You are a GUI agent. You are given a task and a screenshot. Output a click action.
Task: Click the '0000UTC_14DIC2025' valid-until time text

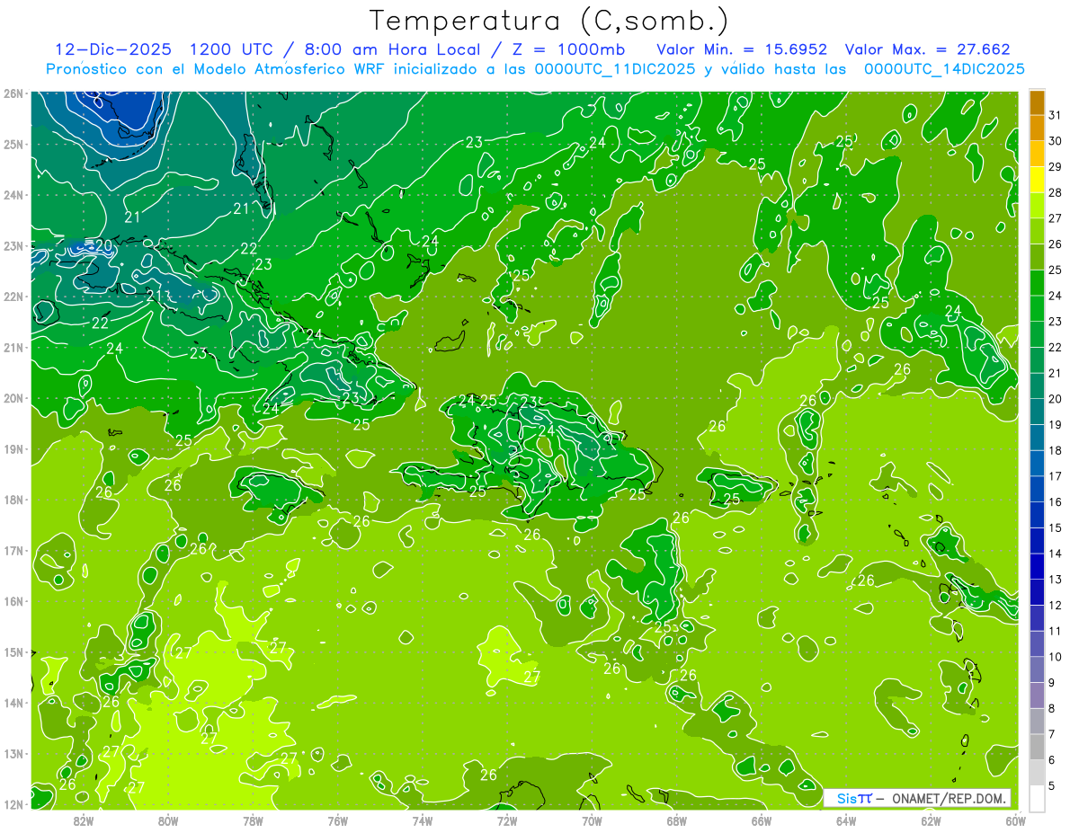944,69
